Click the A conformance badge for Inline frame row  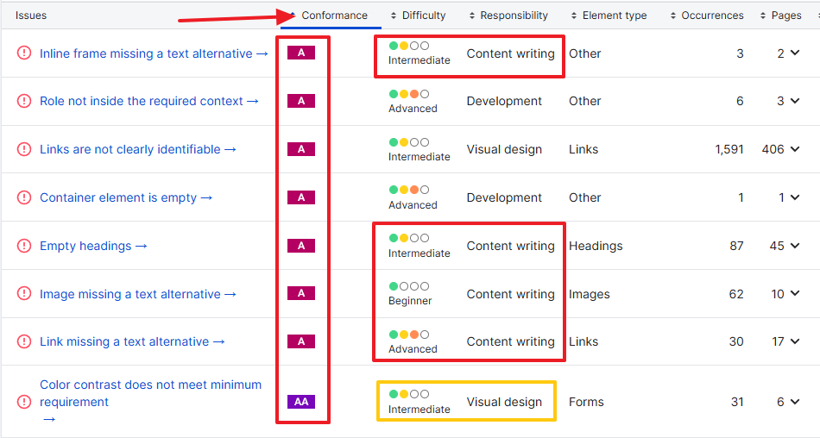click(301, 53)
